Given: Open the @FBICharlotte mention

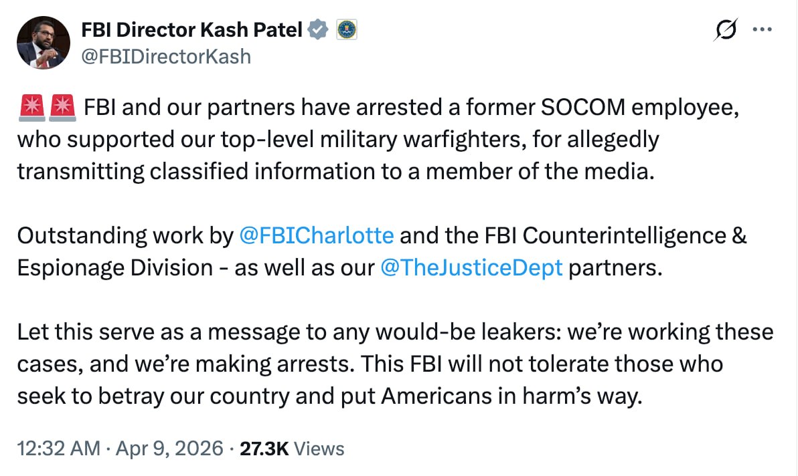Looking at the screenshot, I should click(x=317, y=235).
